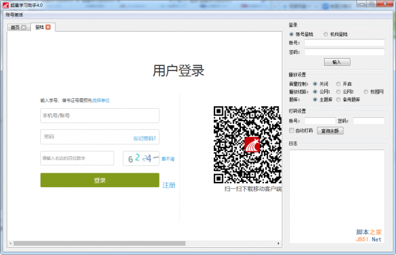This screenshot has height=255, width=396.
Task: Focus the 登录 panel 密码 field
Action: (345, 52)
